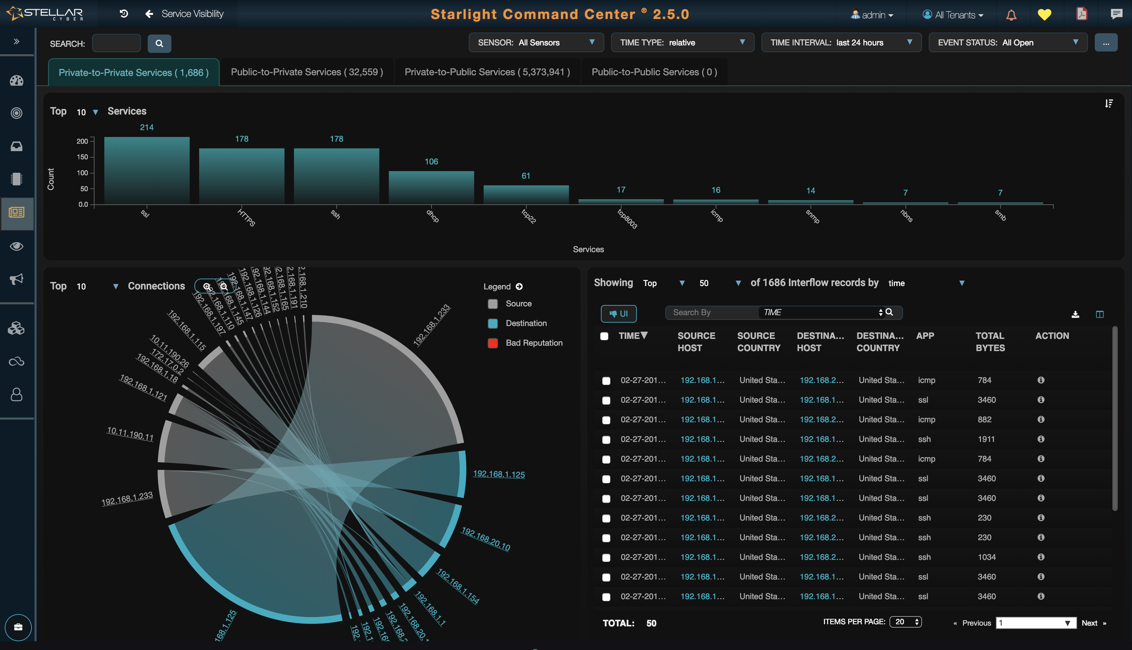
Task: Switch to Public-to-Private Services tab
Action: click(307, 72)
